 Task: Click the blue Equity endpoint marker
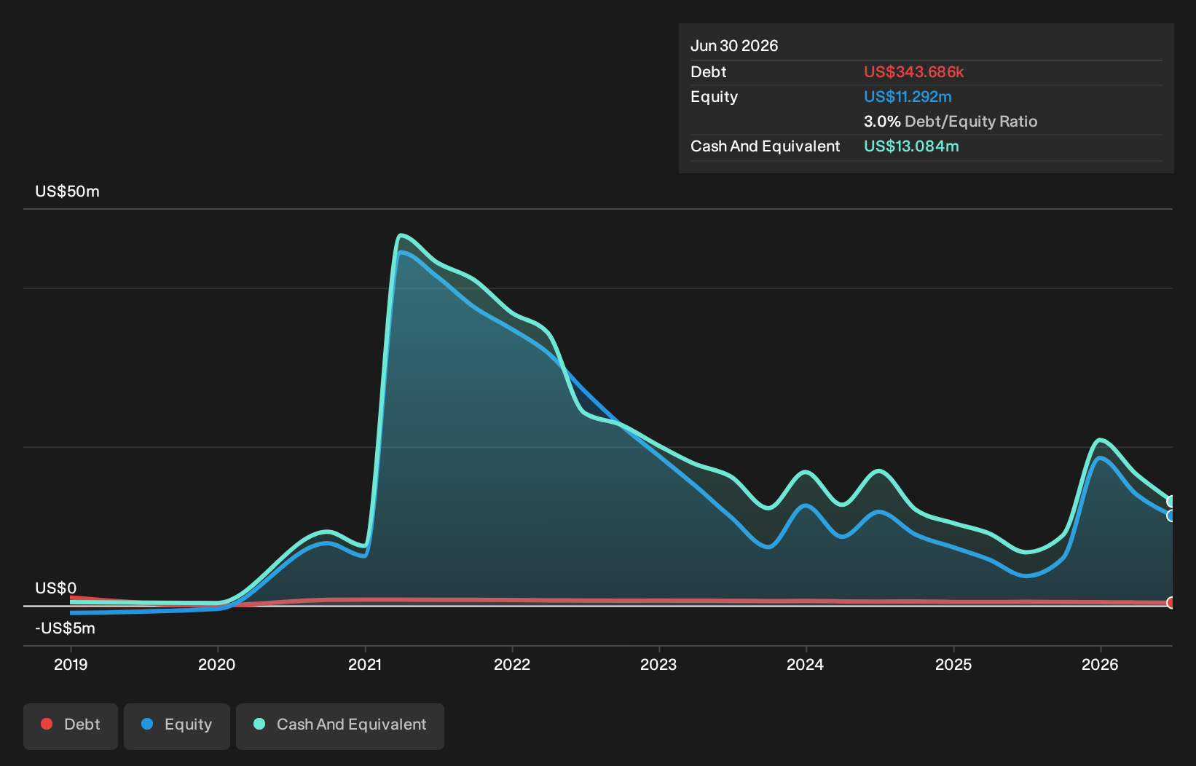pyautogui.click(x=1171, y=516)
